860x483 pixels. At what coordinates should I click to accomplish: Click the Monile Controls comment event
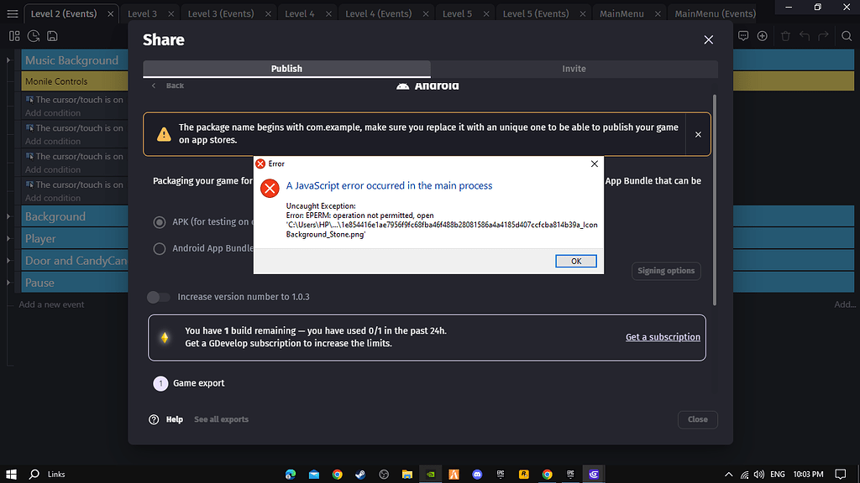click(x=75, y=81)
